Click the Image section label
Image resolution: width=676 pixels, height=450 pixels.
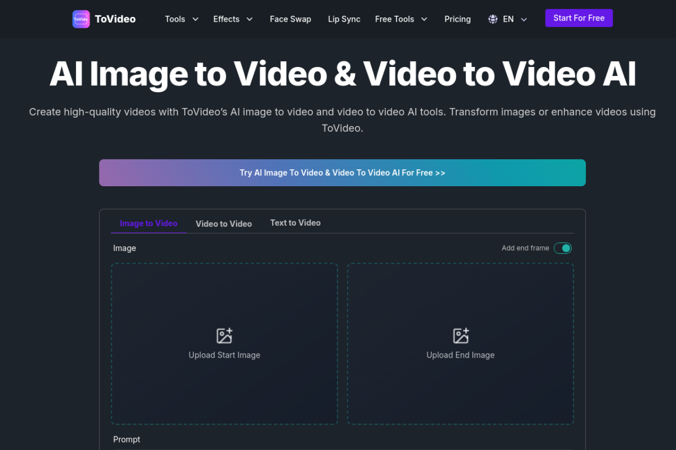click(x=125, y=248)
